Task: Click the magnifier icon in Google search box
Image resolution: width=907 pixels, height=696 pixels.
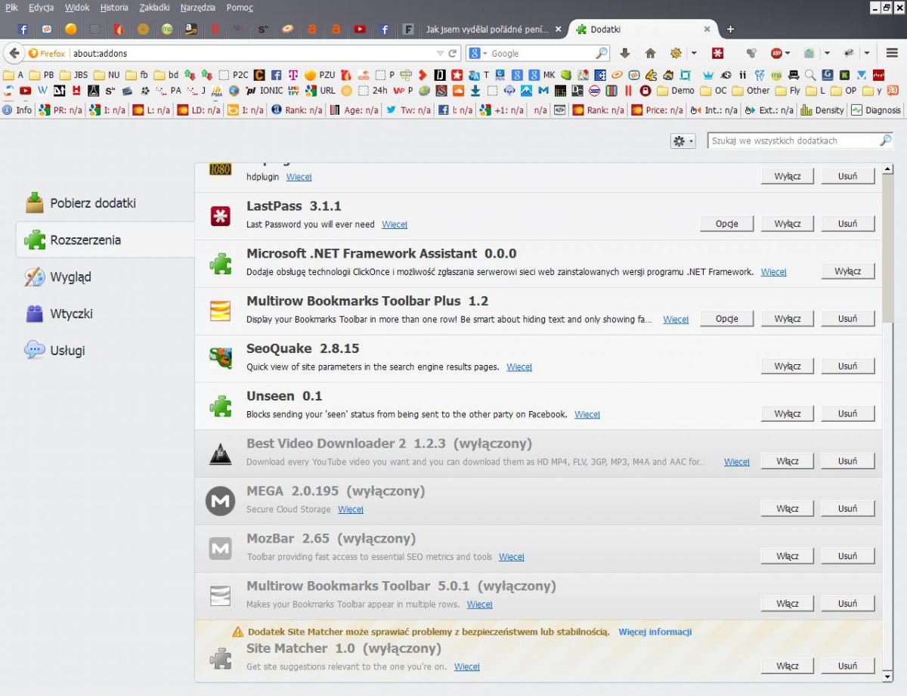Action: pos(602,54)
